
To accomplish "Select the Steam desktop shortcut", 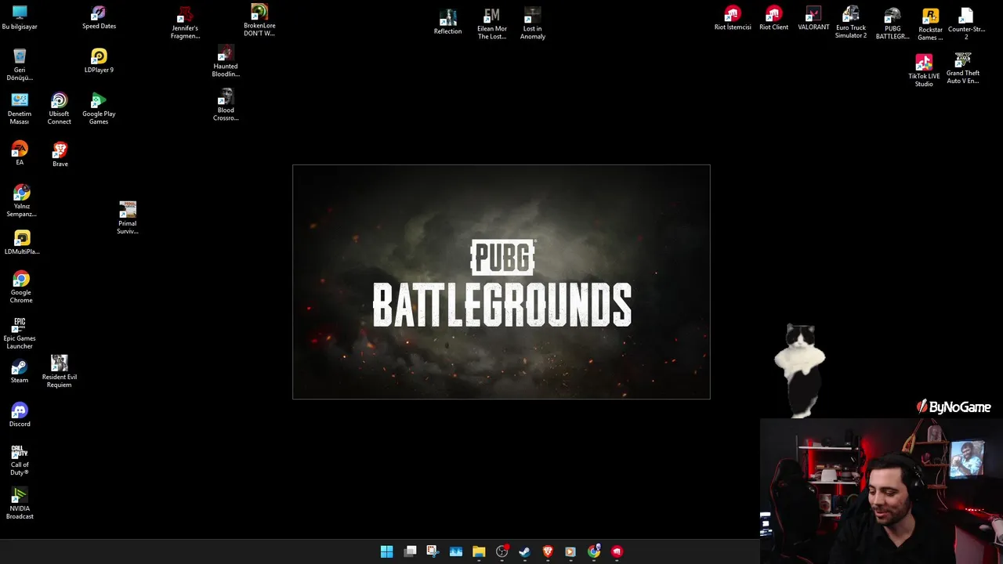I will 20,372.
